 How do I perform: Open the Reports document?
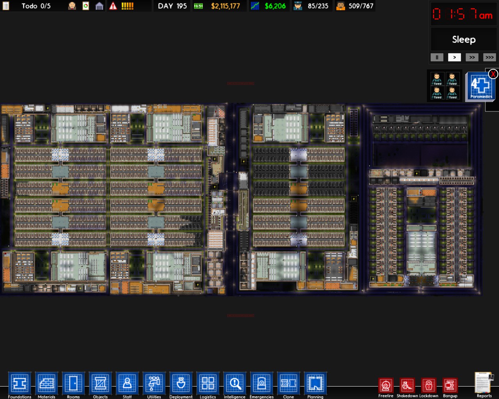(x=484, y=385)
